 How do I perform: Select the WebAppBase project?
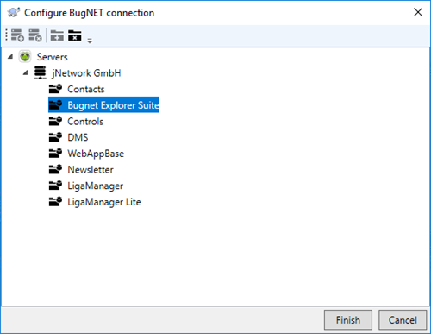pos(96,154)
